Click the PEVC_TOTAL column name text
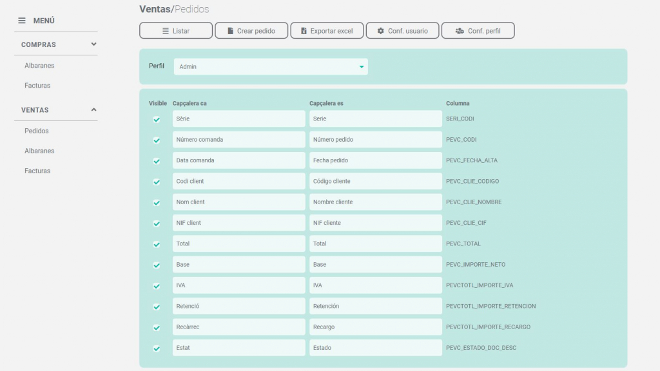Screen dimensions: 660x371 tap(463, 243)
